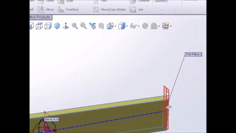The height and width of the screenshot is (133, 236).
Task: Click the Trim Plane 2 callout label
Action: coord(193,54)
